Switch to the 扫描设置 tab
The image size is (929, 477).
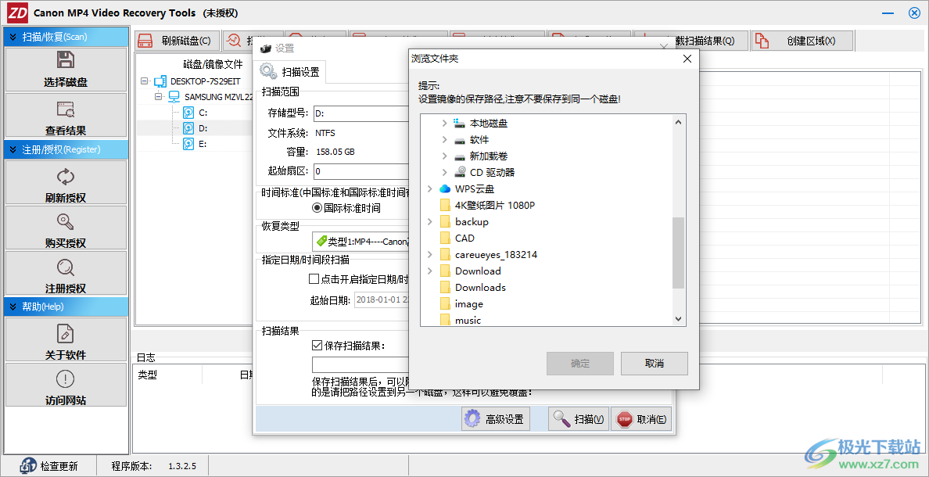point(290,72)
